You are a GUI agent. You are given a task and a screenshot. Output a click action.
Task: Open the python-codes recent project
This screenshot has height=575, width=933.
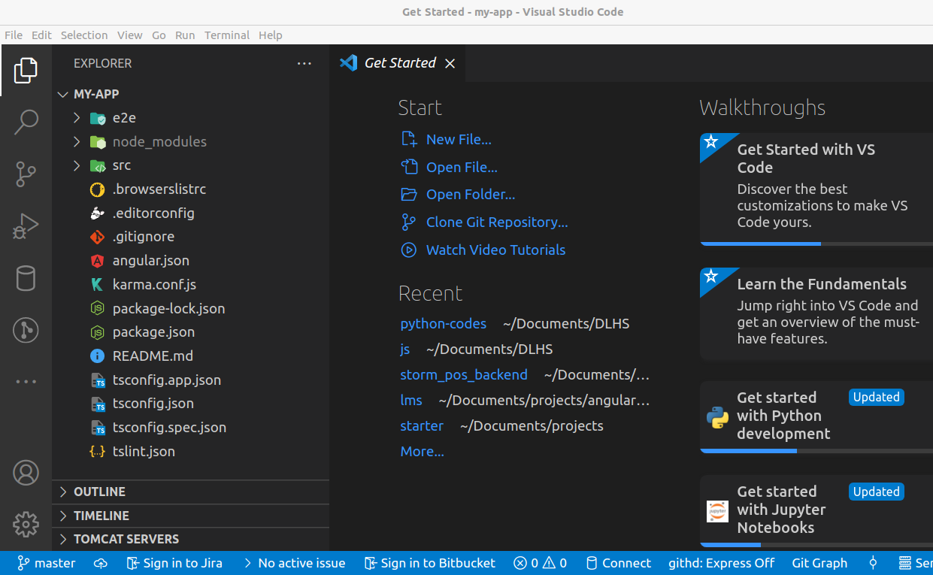click(443, 323)
